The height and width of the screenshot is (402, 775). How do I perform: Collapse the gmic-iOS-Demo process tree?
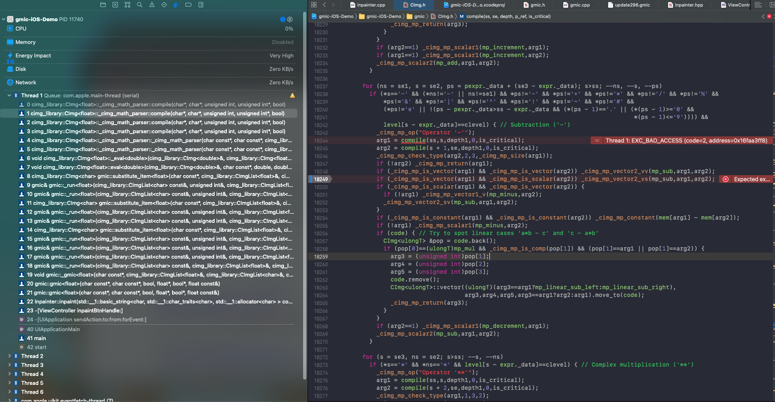(4, 19)
